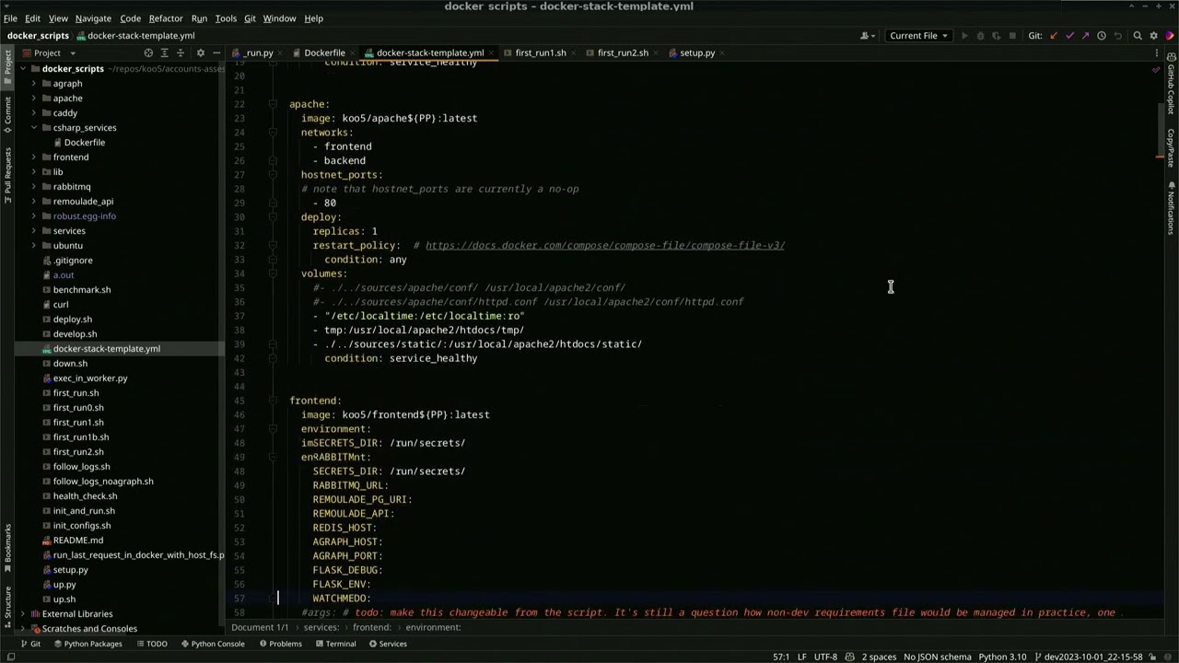This screenshot has height=663, width=1179.
Task: Hide the Project tool window
Action: (216, 52)
